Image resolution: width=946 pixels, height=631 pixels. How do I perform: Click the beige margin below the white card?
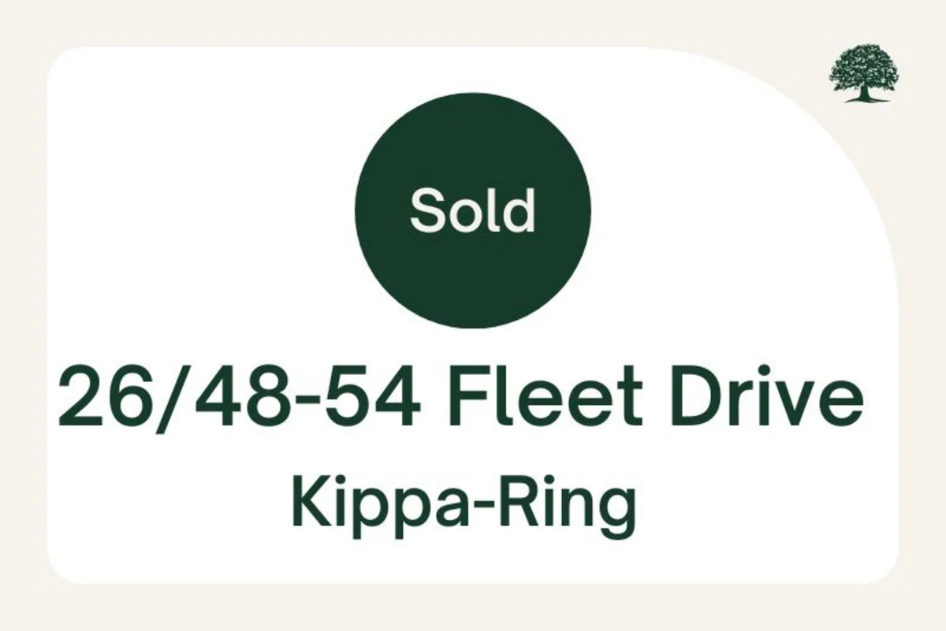pyautogui.click(x=473, y=608)
